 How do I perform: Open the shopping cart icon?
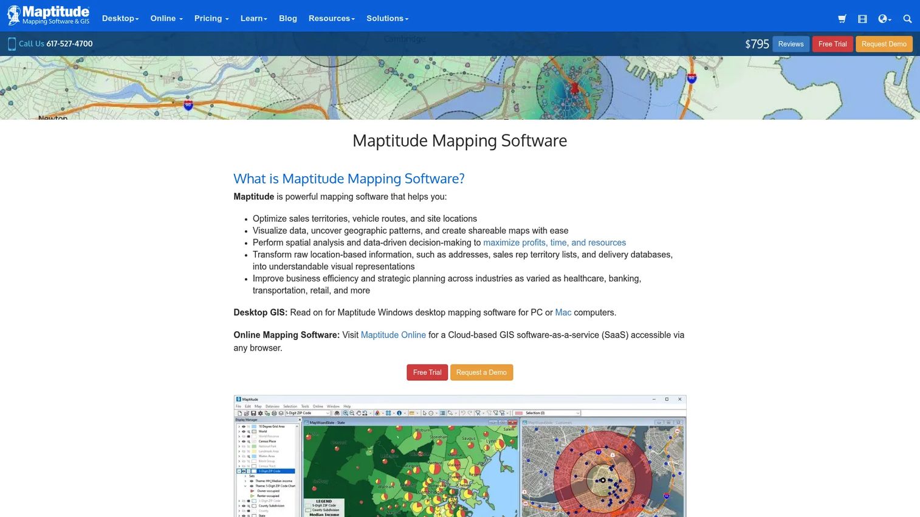(x=842, y=19)
